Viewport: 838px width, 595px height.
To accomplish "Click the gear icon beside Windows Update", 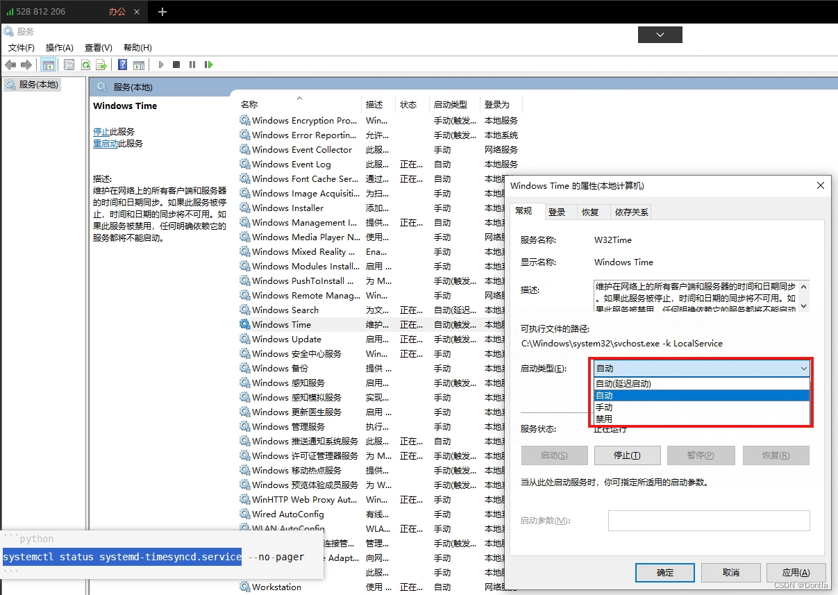I will (x=245, y=339).
